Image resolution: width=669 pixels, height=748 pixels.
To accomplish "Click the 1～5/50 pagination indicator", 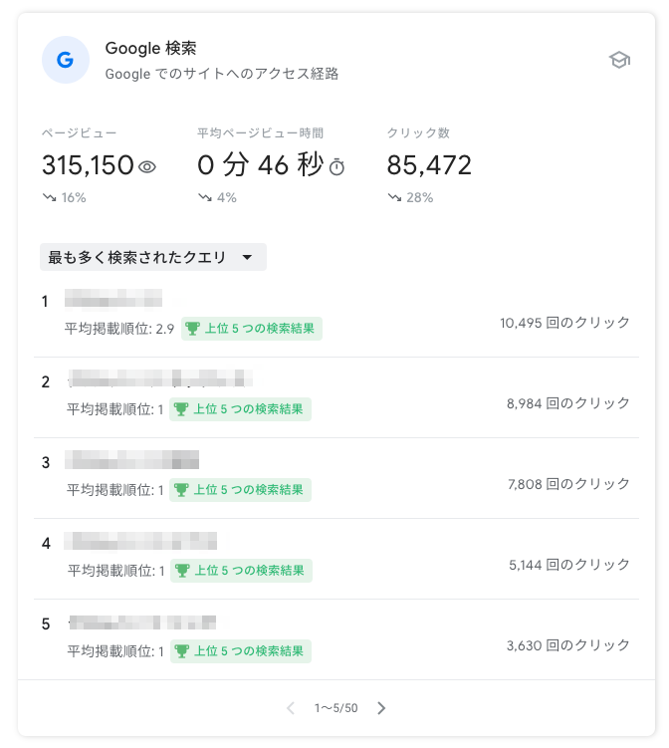I will [336, 708].
